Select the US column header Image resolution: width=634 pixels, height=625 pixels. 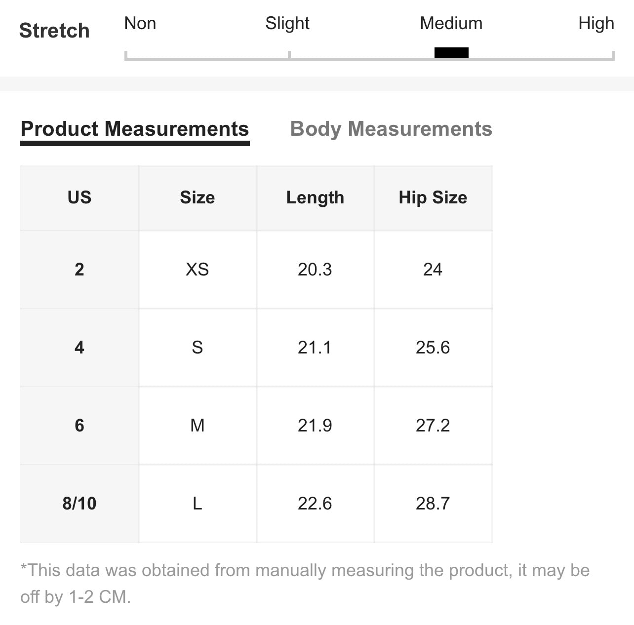point(79,198)
